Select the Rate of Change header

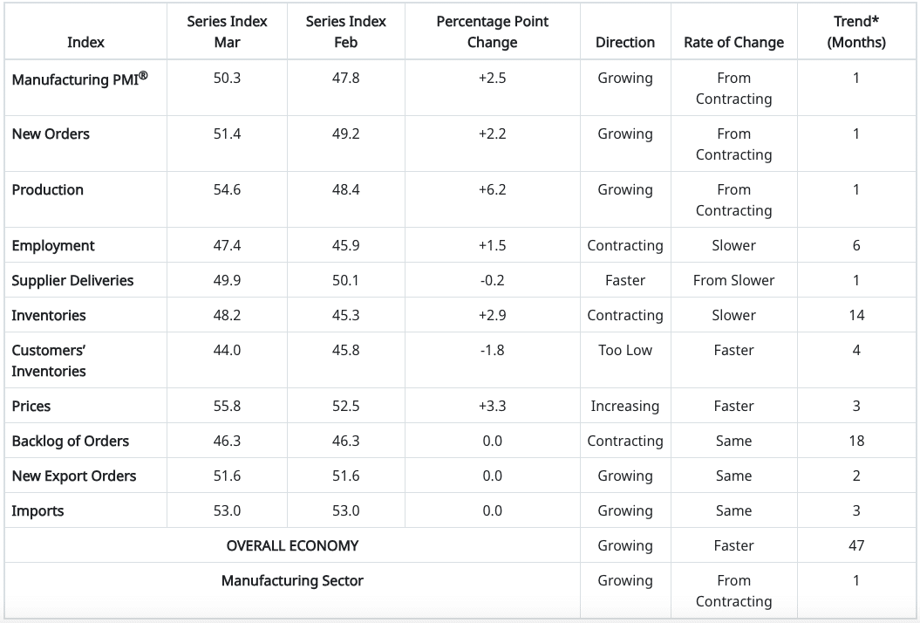733,42
